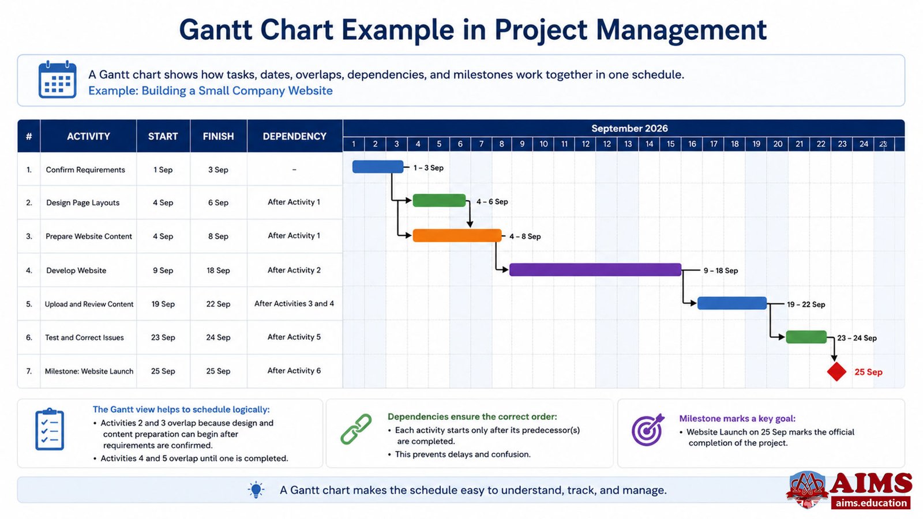The image size is (923, 519).
Task: Select the '1 Sep' start date cell
Action: [x=163, y=170]
